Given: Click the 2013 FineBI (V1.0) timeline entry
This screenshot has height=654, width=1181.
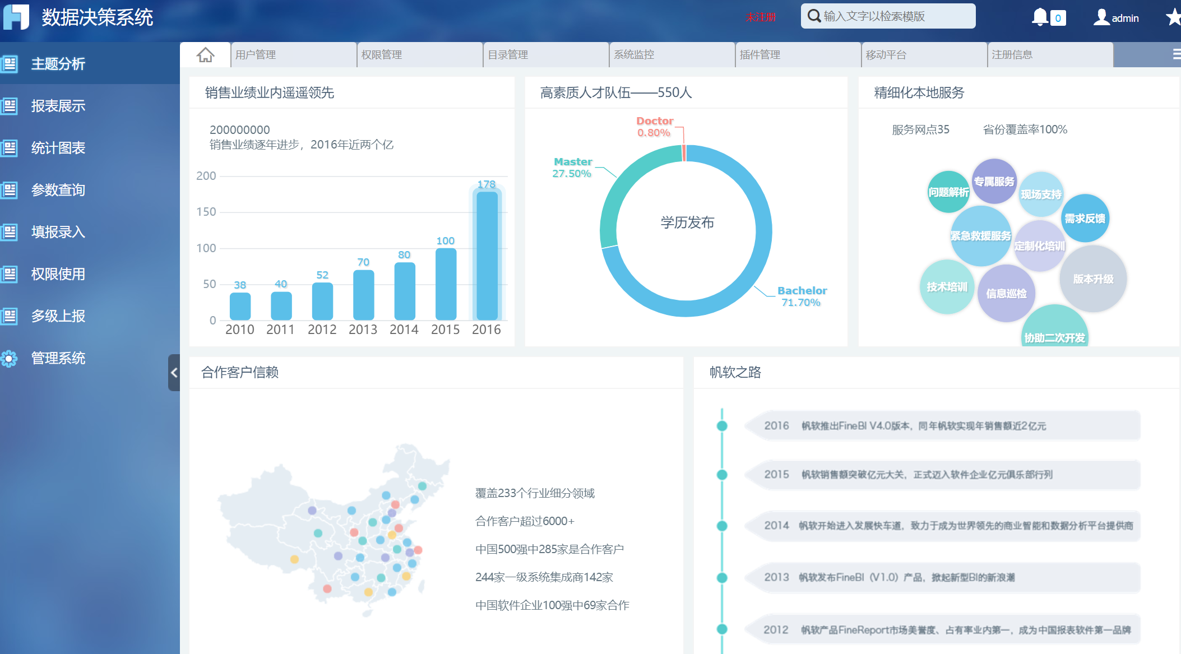Looking at the screenshot, I should pos(943,578).
